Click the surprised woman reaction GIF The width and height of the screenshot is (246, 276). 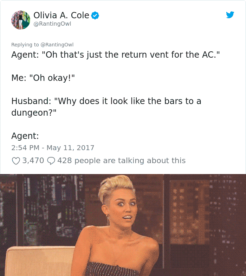(x=123, y=225)
